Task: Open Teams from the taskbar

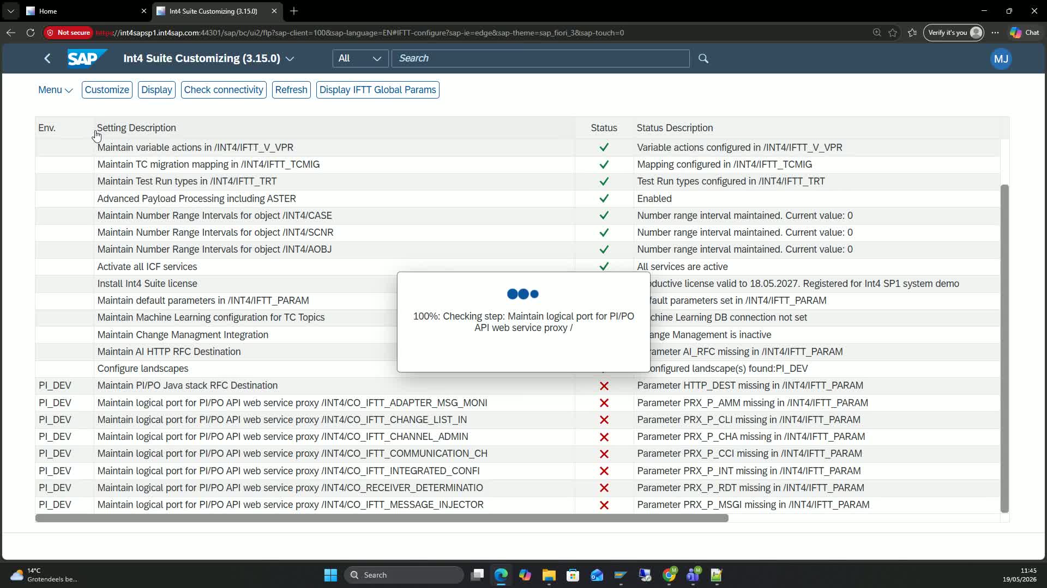Action: (693, 575)
